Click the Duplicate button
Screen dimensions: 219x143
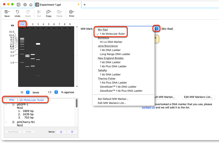tap(13, 132)
